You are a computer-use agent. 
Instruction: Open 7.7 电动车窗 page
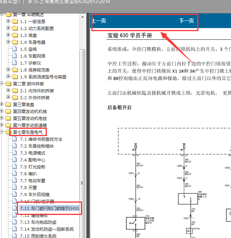(x=33, y=181)
